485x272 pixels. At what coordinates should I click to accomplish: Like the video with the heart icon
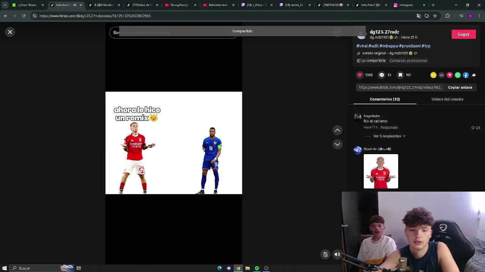360,75
